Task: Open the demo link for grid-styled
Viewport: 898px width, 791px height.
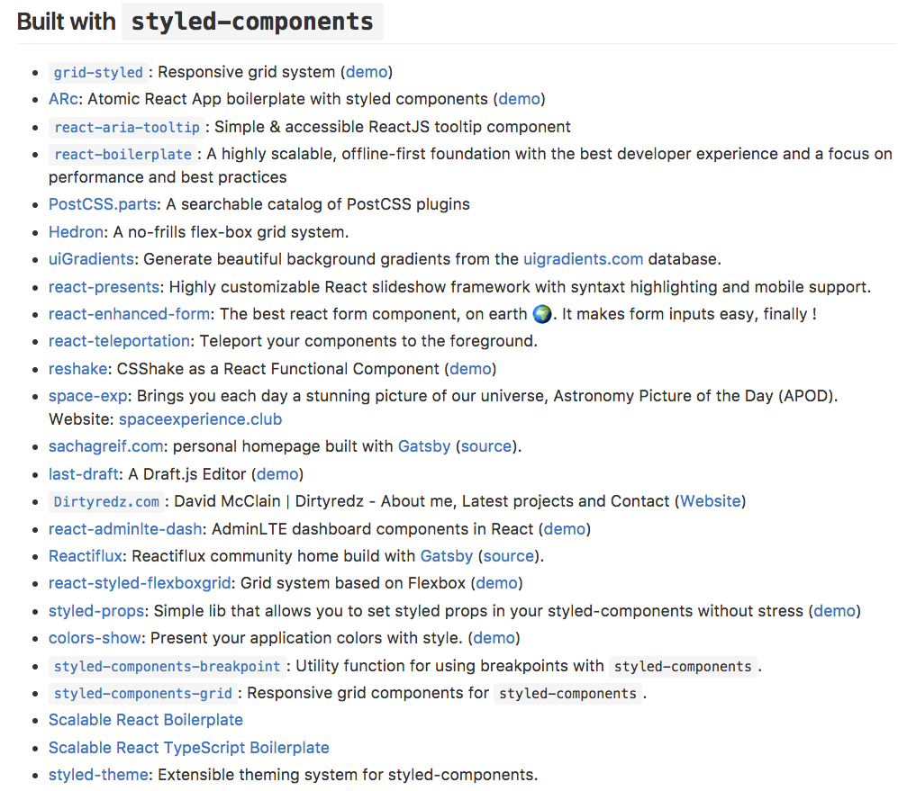Action: [x=367, y=72]
